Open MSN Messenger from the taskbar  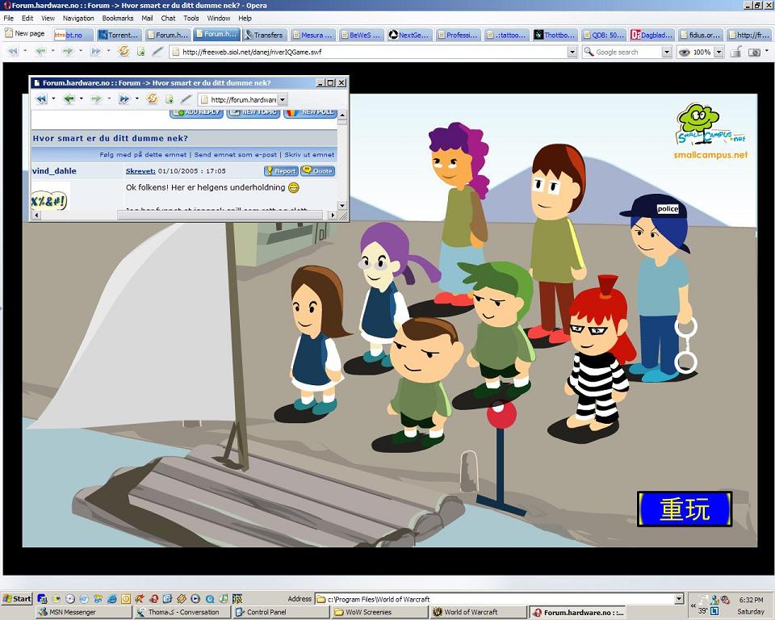point(83,612)
